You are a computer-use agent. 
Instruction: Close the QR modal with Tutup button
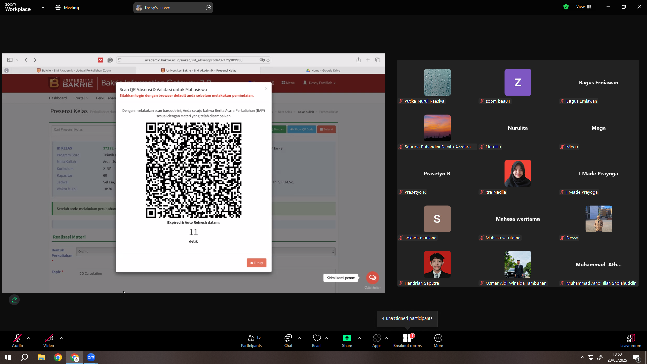[x=256, y=263]
